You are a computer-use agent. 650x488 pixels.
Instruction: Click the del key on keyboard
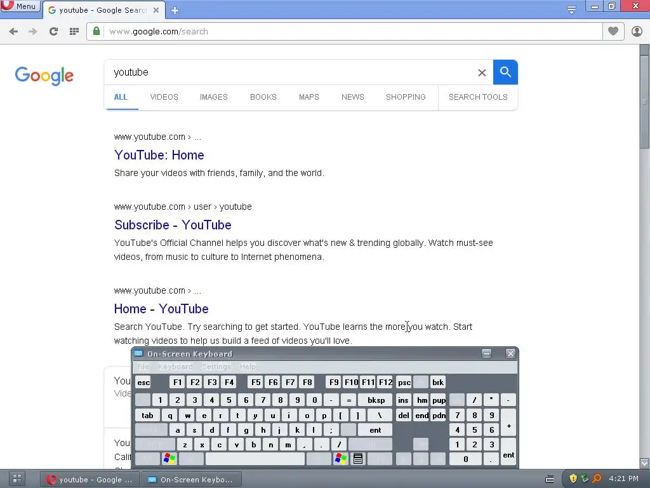403,416
